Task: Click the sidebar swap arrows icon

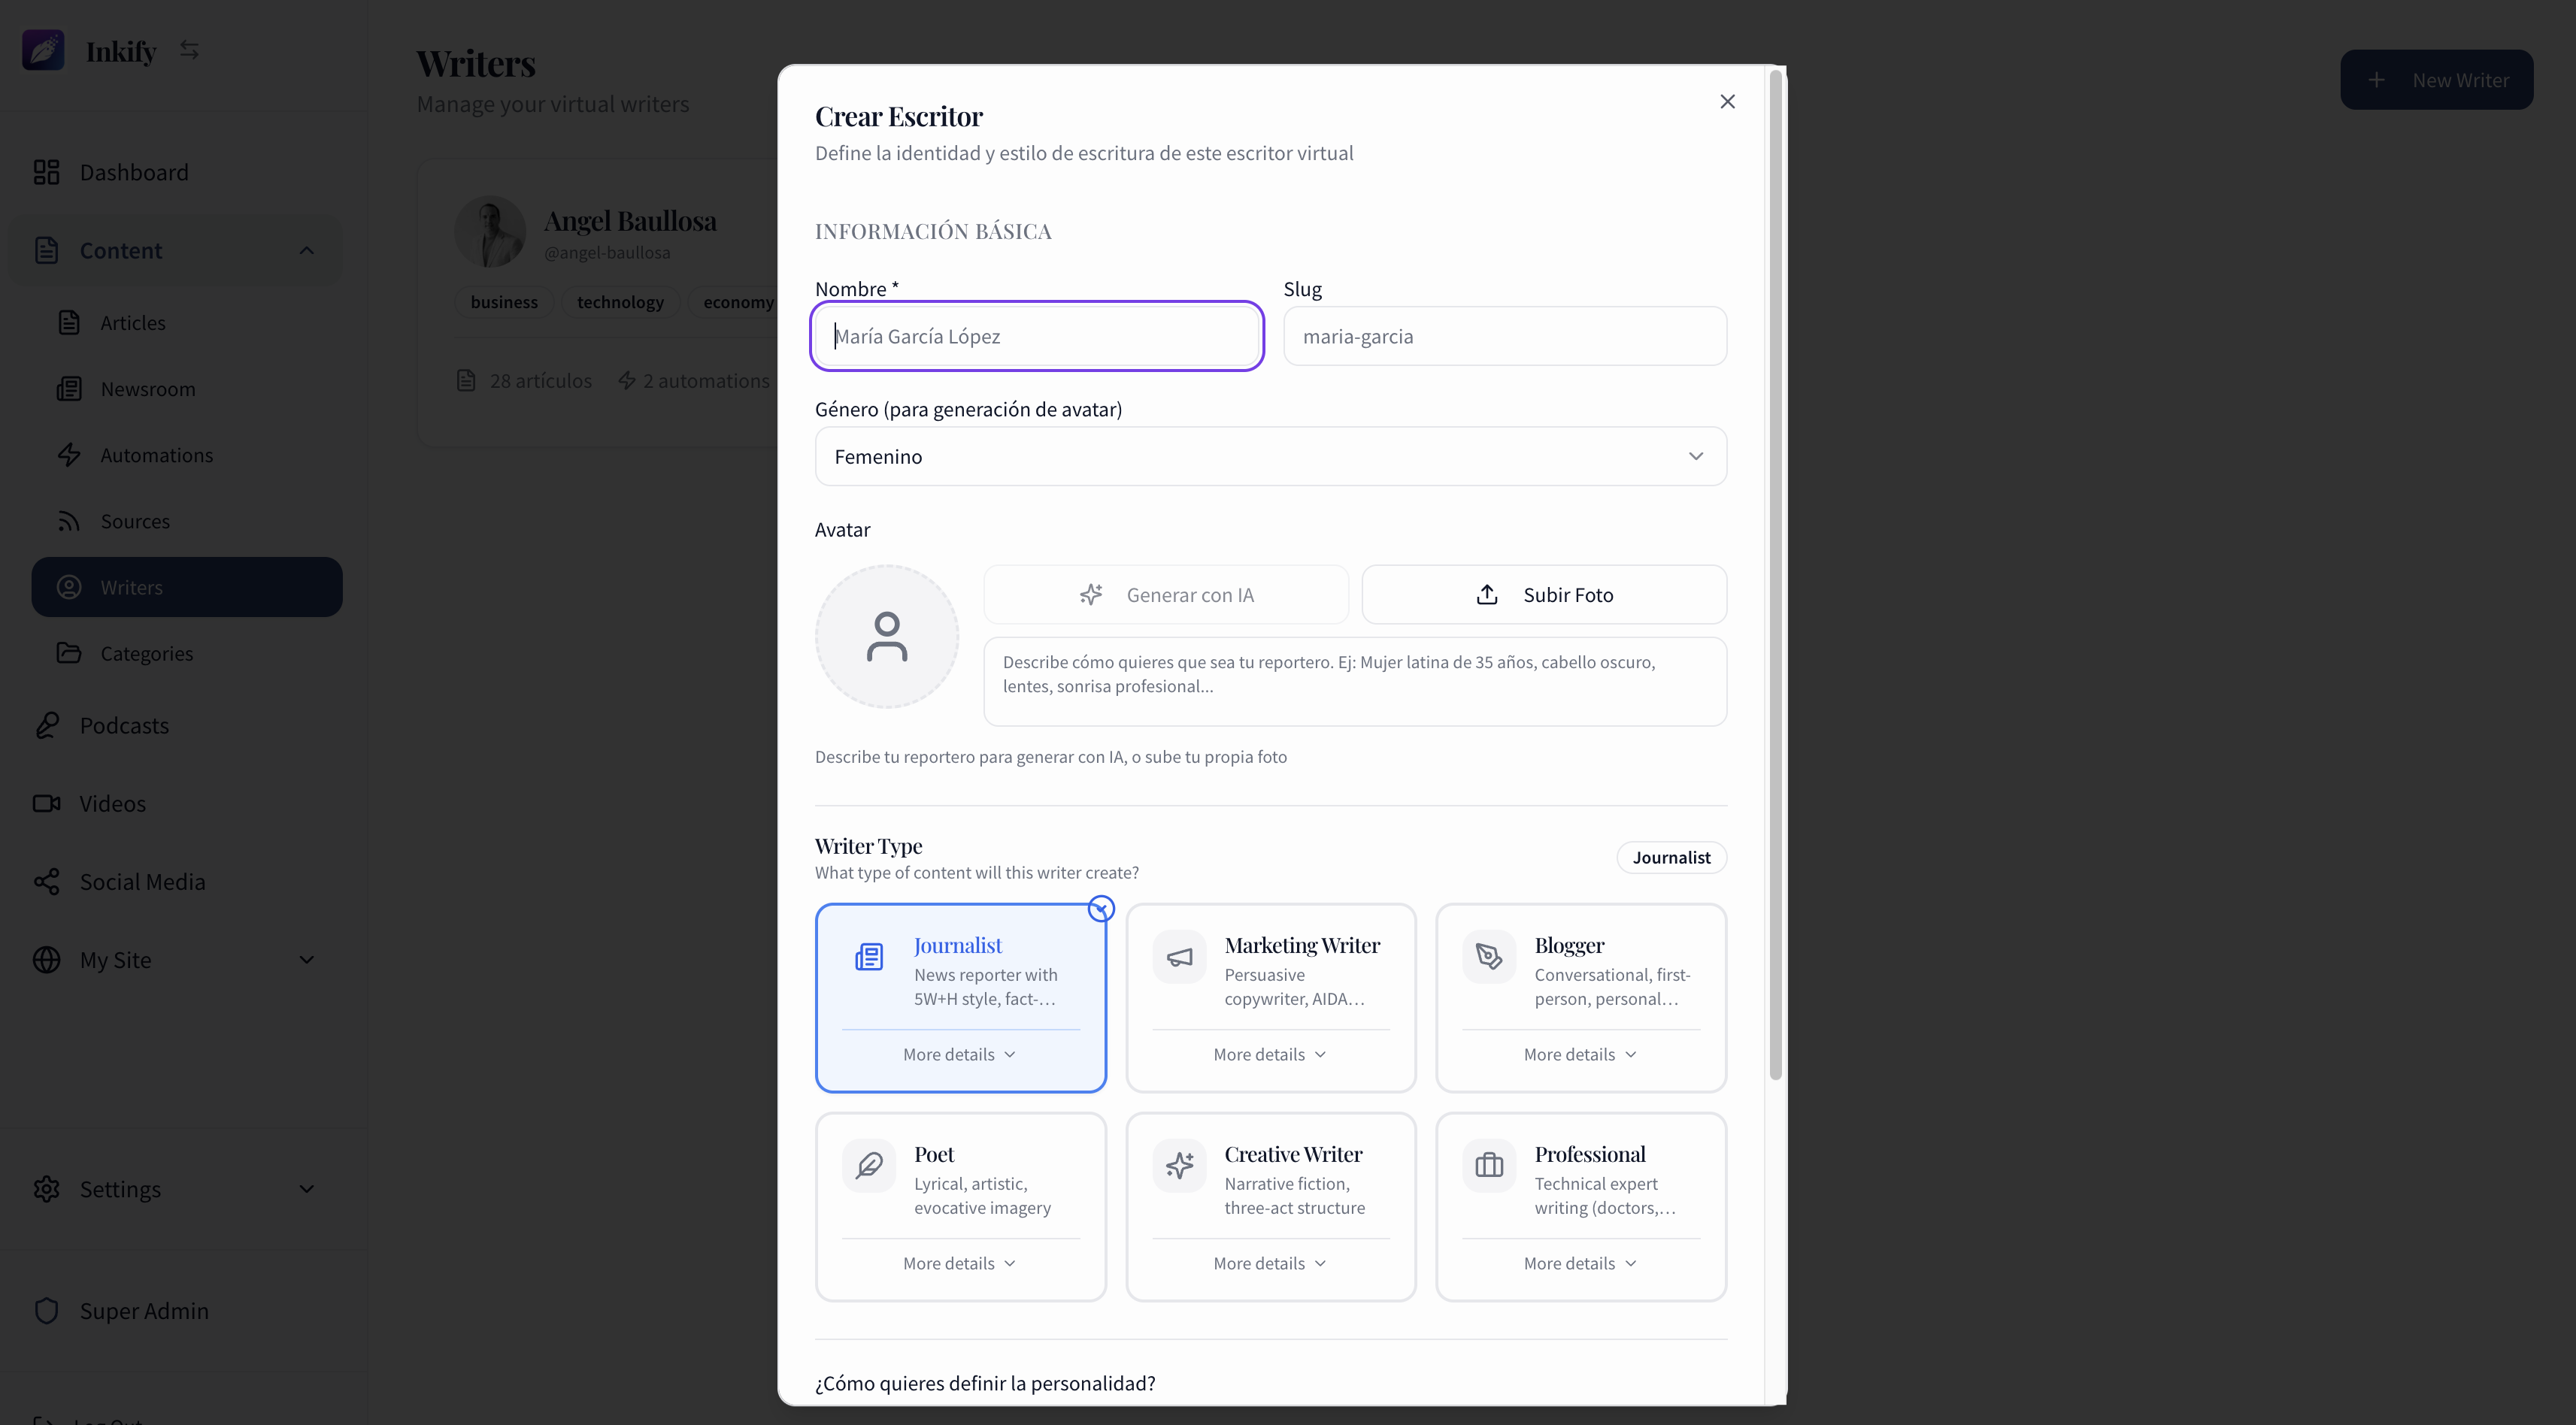Action: pyautogui.click(x=189, y=50)
